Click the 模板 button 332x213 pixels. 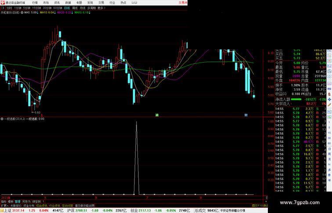click(11, 202)
